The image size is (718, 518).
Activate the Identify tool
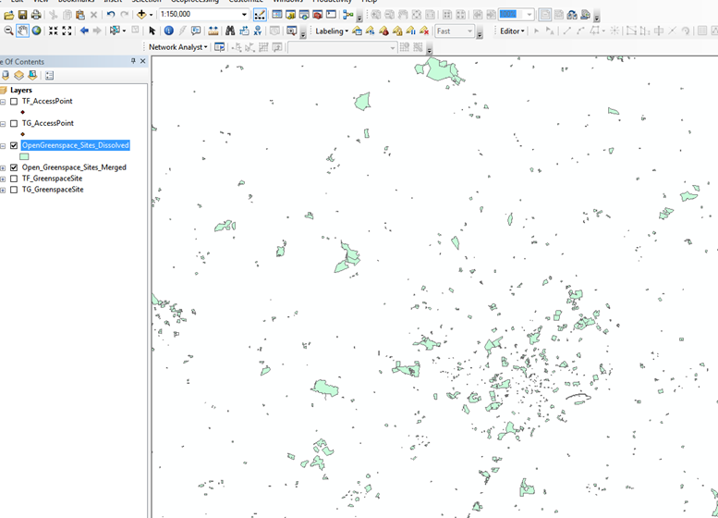168,31
